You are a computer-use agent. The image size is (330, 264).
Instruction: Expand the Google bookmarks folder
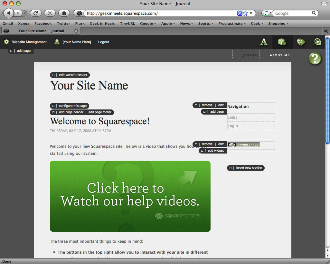(148, 24)
